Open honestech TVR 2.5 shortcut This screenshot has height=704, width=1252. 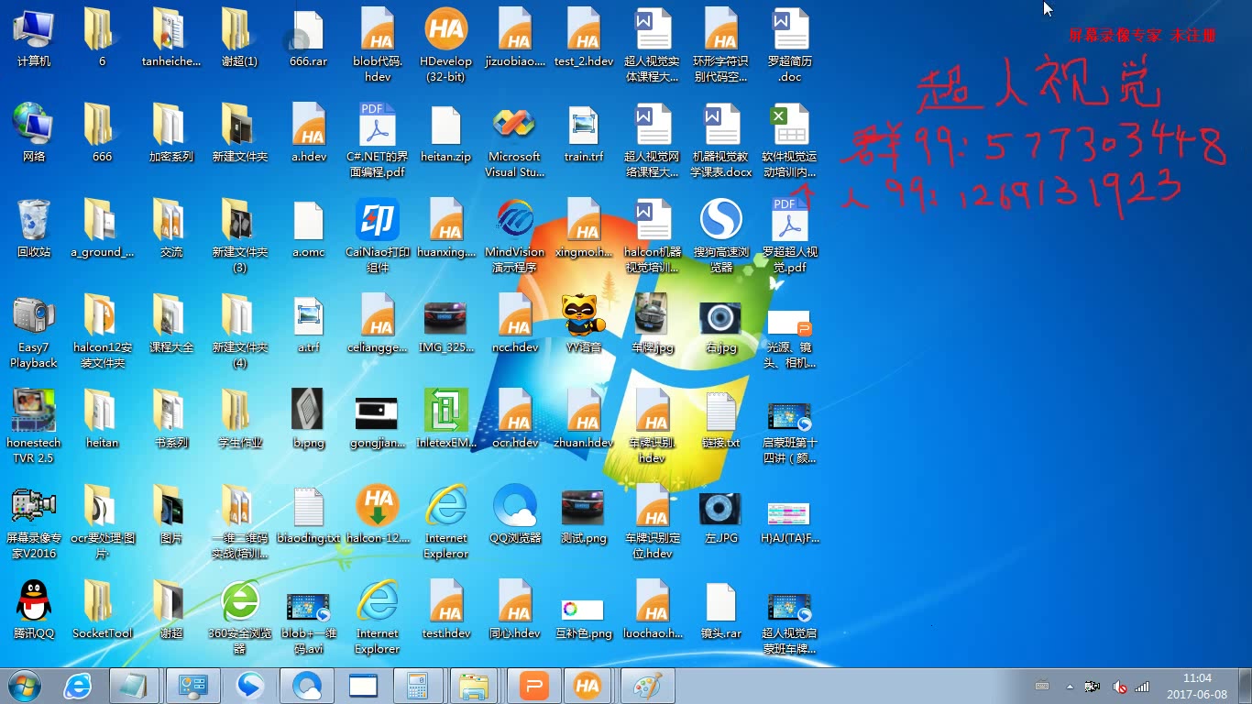(34, 426)
